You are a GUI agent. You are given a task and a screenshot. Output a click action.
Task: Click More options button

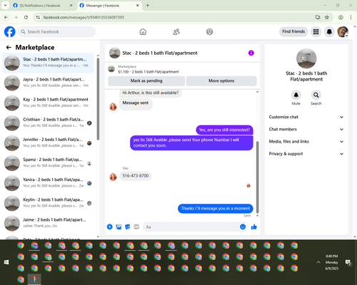pyautogui.click(x=221, y=81)
